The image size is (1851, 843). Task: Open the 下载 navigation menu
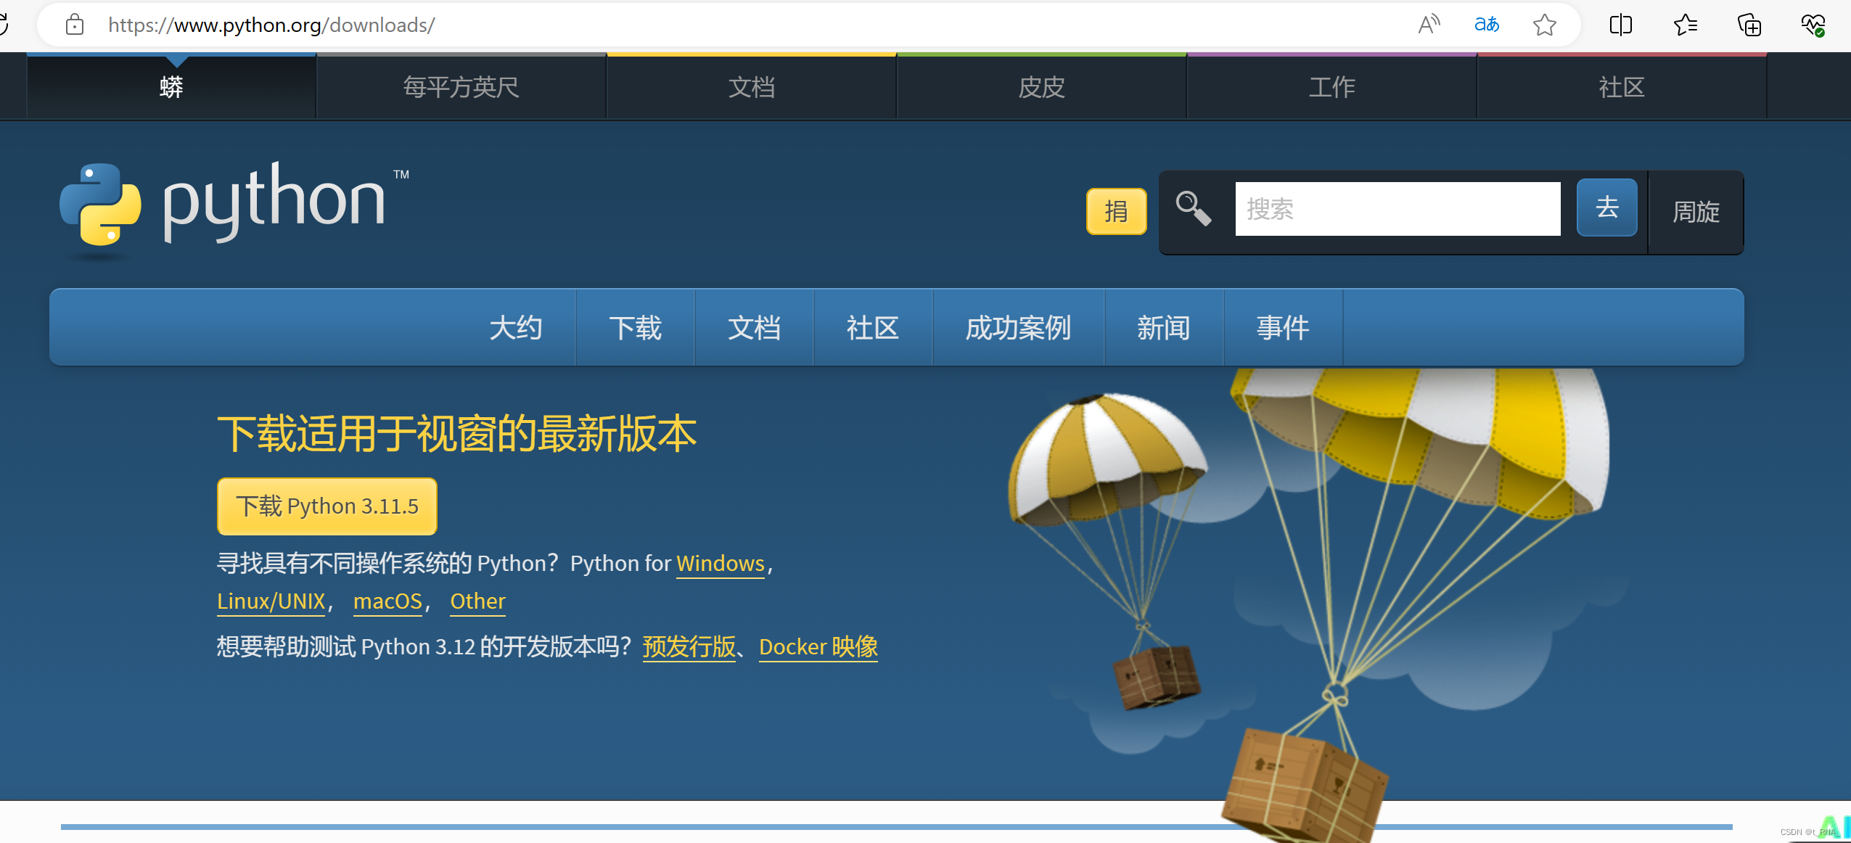pyautogui.click(x=635, y=328)
